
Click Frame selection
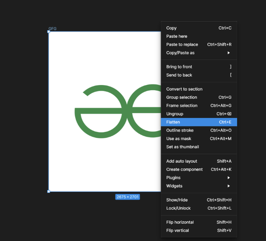[x=199, y=106]
